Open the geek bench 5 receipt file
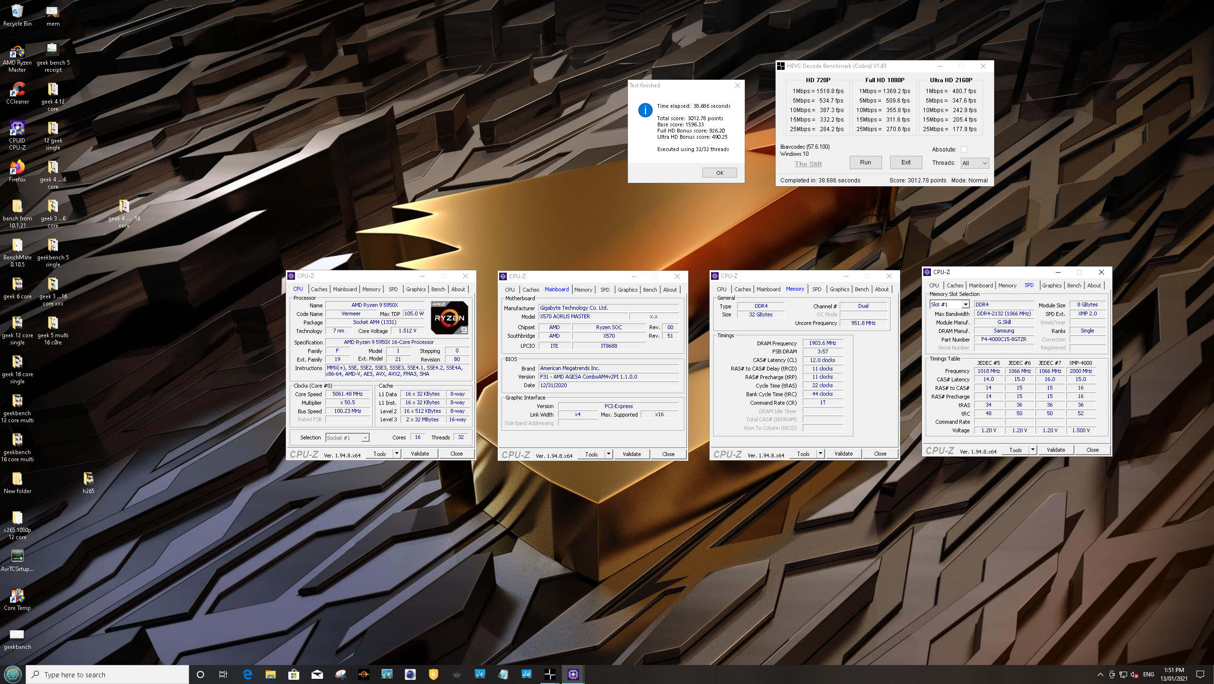 pyautogui.click(x=53, y=57)
